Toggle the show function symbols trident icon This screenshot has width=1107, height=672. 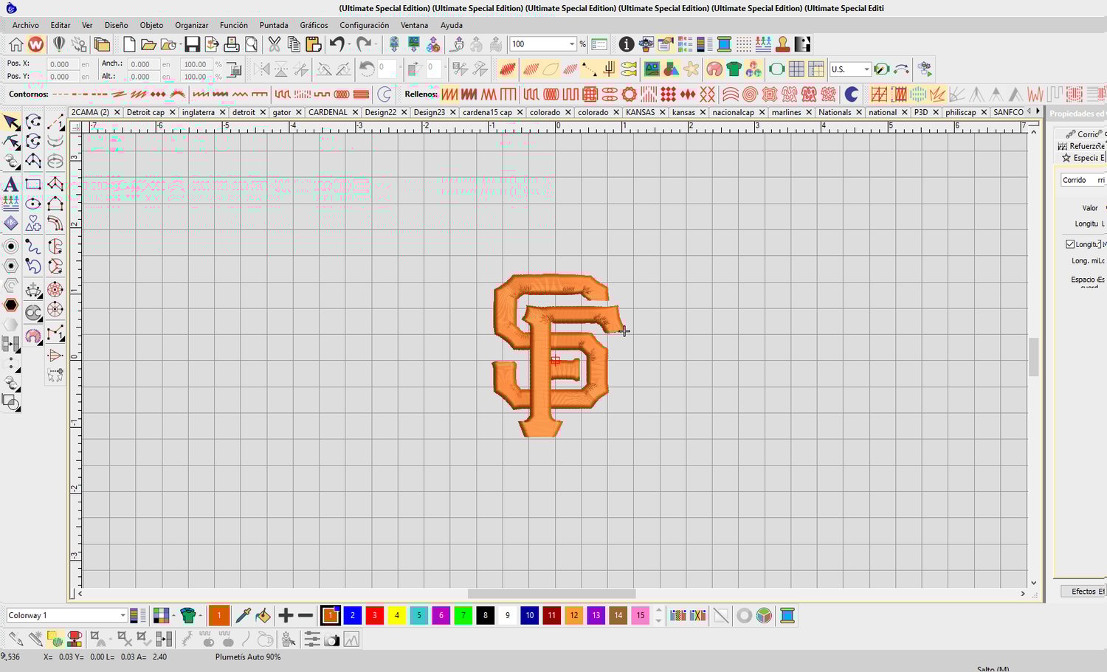click(x=610, y=69)
